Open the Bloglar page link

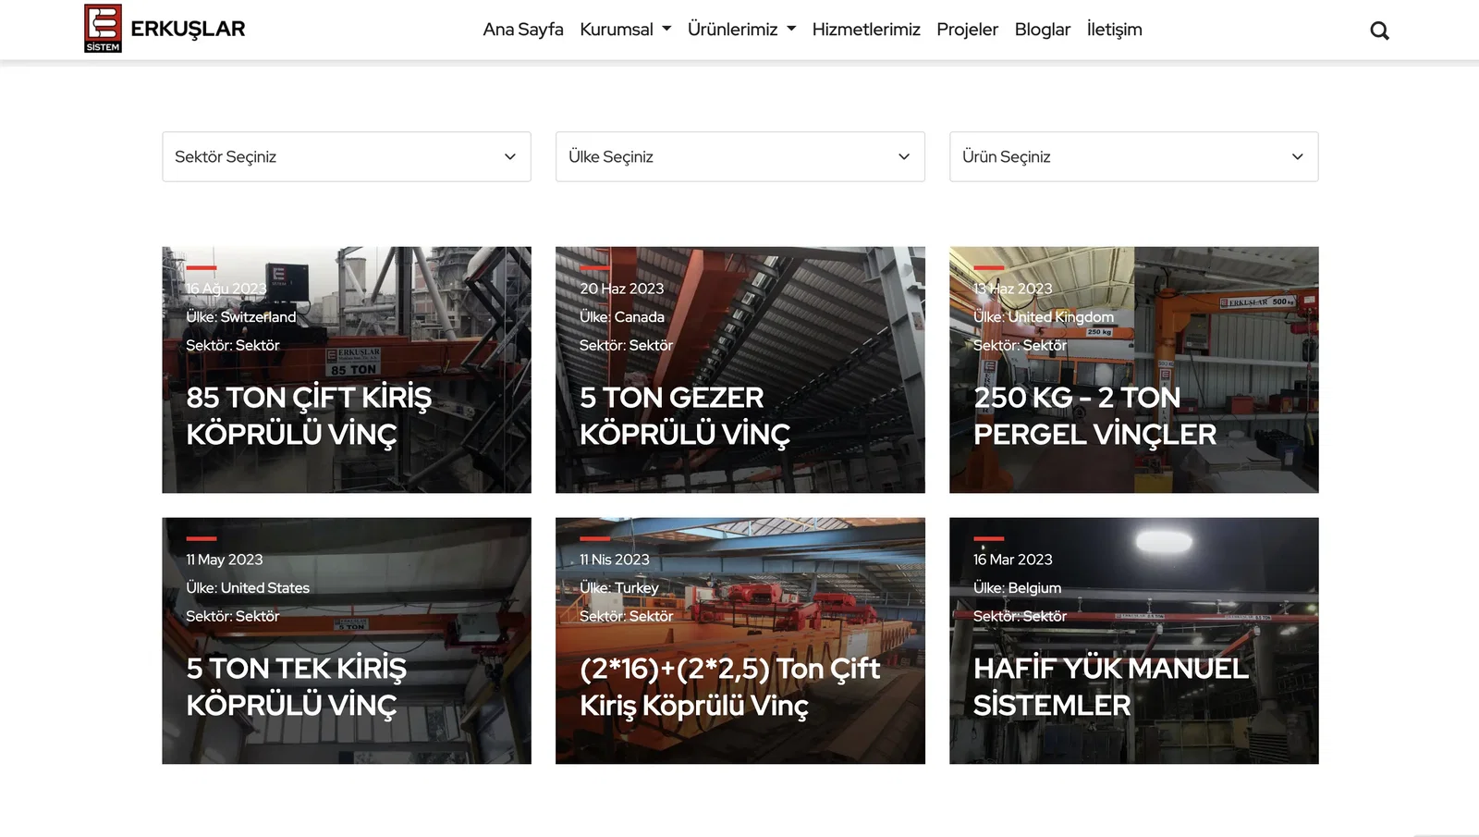coord(1042,30)
